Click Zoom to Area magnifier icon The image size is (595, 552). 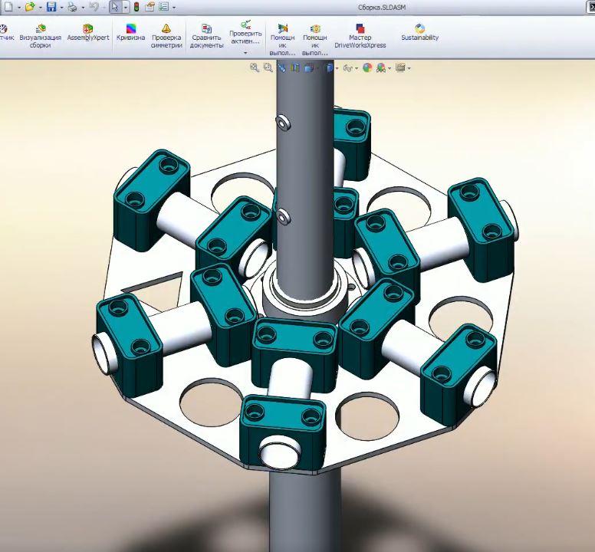pos(268,67)
